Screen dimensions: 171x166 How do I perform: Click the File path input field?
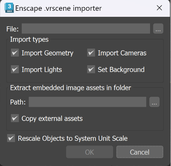click(x=86, y=29)
